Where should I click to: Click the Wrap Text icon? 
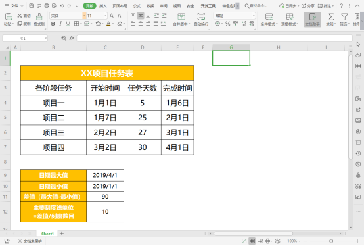[201, 16]
